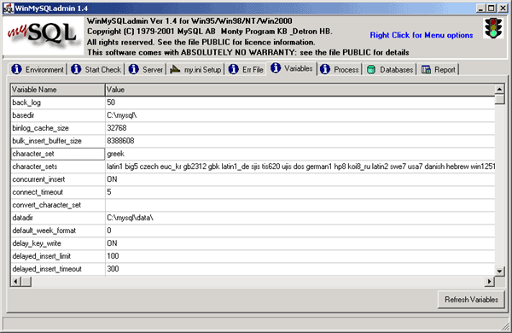The width and height of the screenshot is (512, 333).
Task: Open the Start Check tab
Action: pyautogui.click(x=96, y=69)
